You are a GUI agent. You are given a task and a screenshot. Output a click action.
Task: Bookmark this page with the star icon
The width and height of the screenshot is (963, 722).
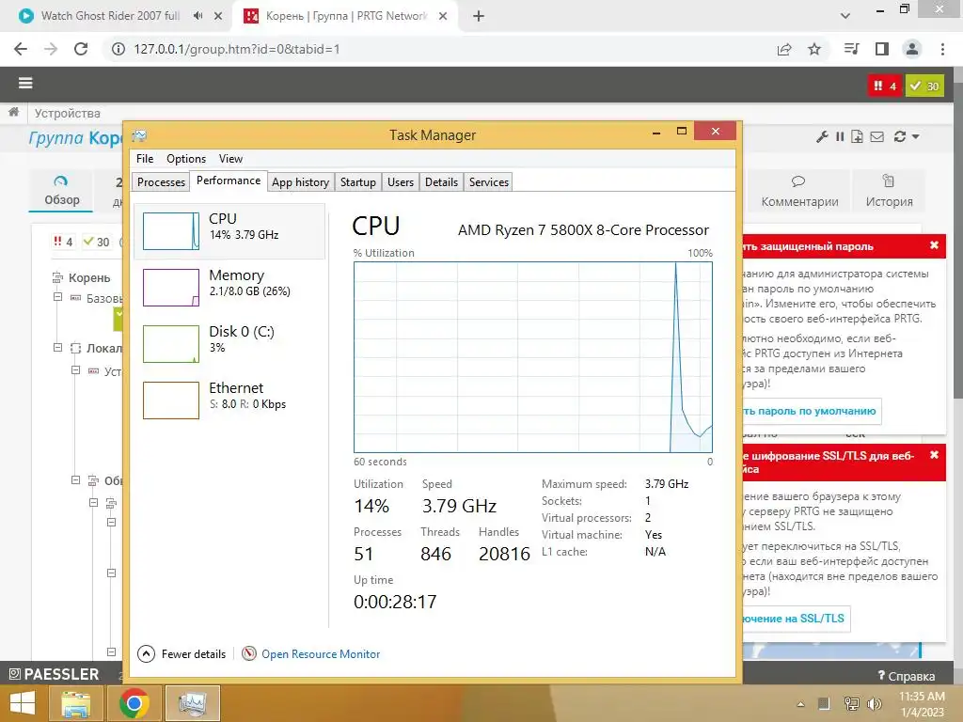[814, 49]
